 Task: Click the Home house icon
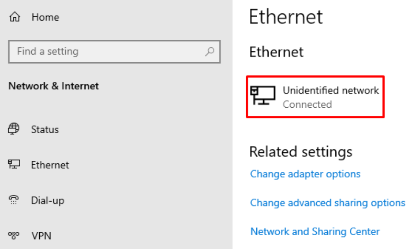point(15,17)
